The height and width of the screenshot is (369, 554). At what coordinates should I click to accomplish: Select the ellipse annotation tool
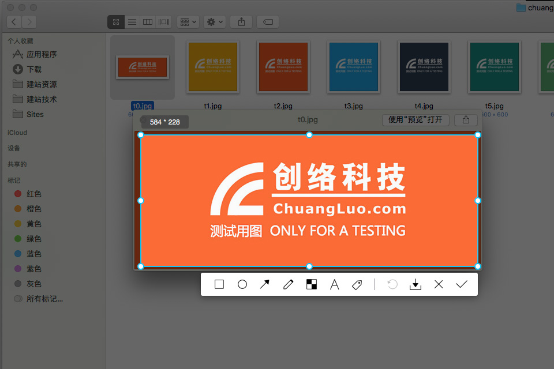[242, 284]
